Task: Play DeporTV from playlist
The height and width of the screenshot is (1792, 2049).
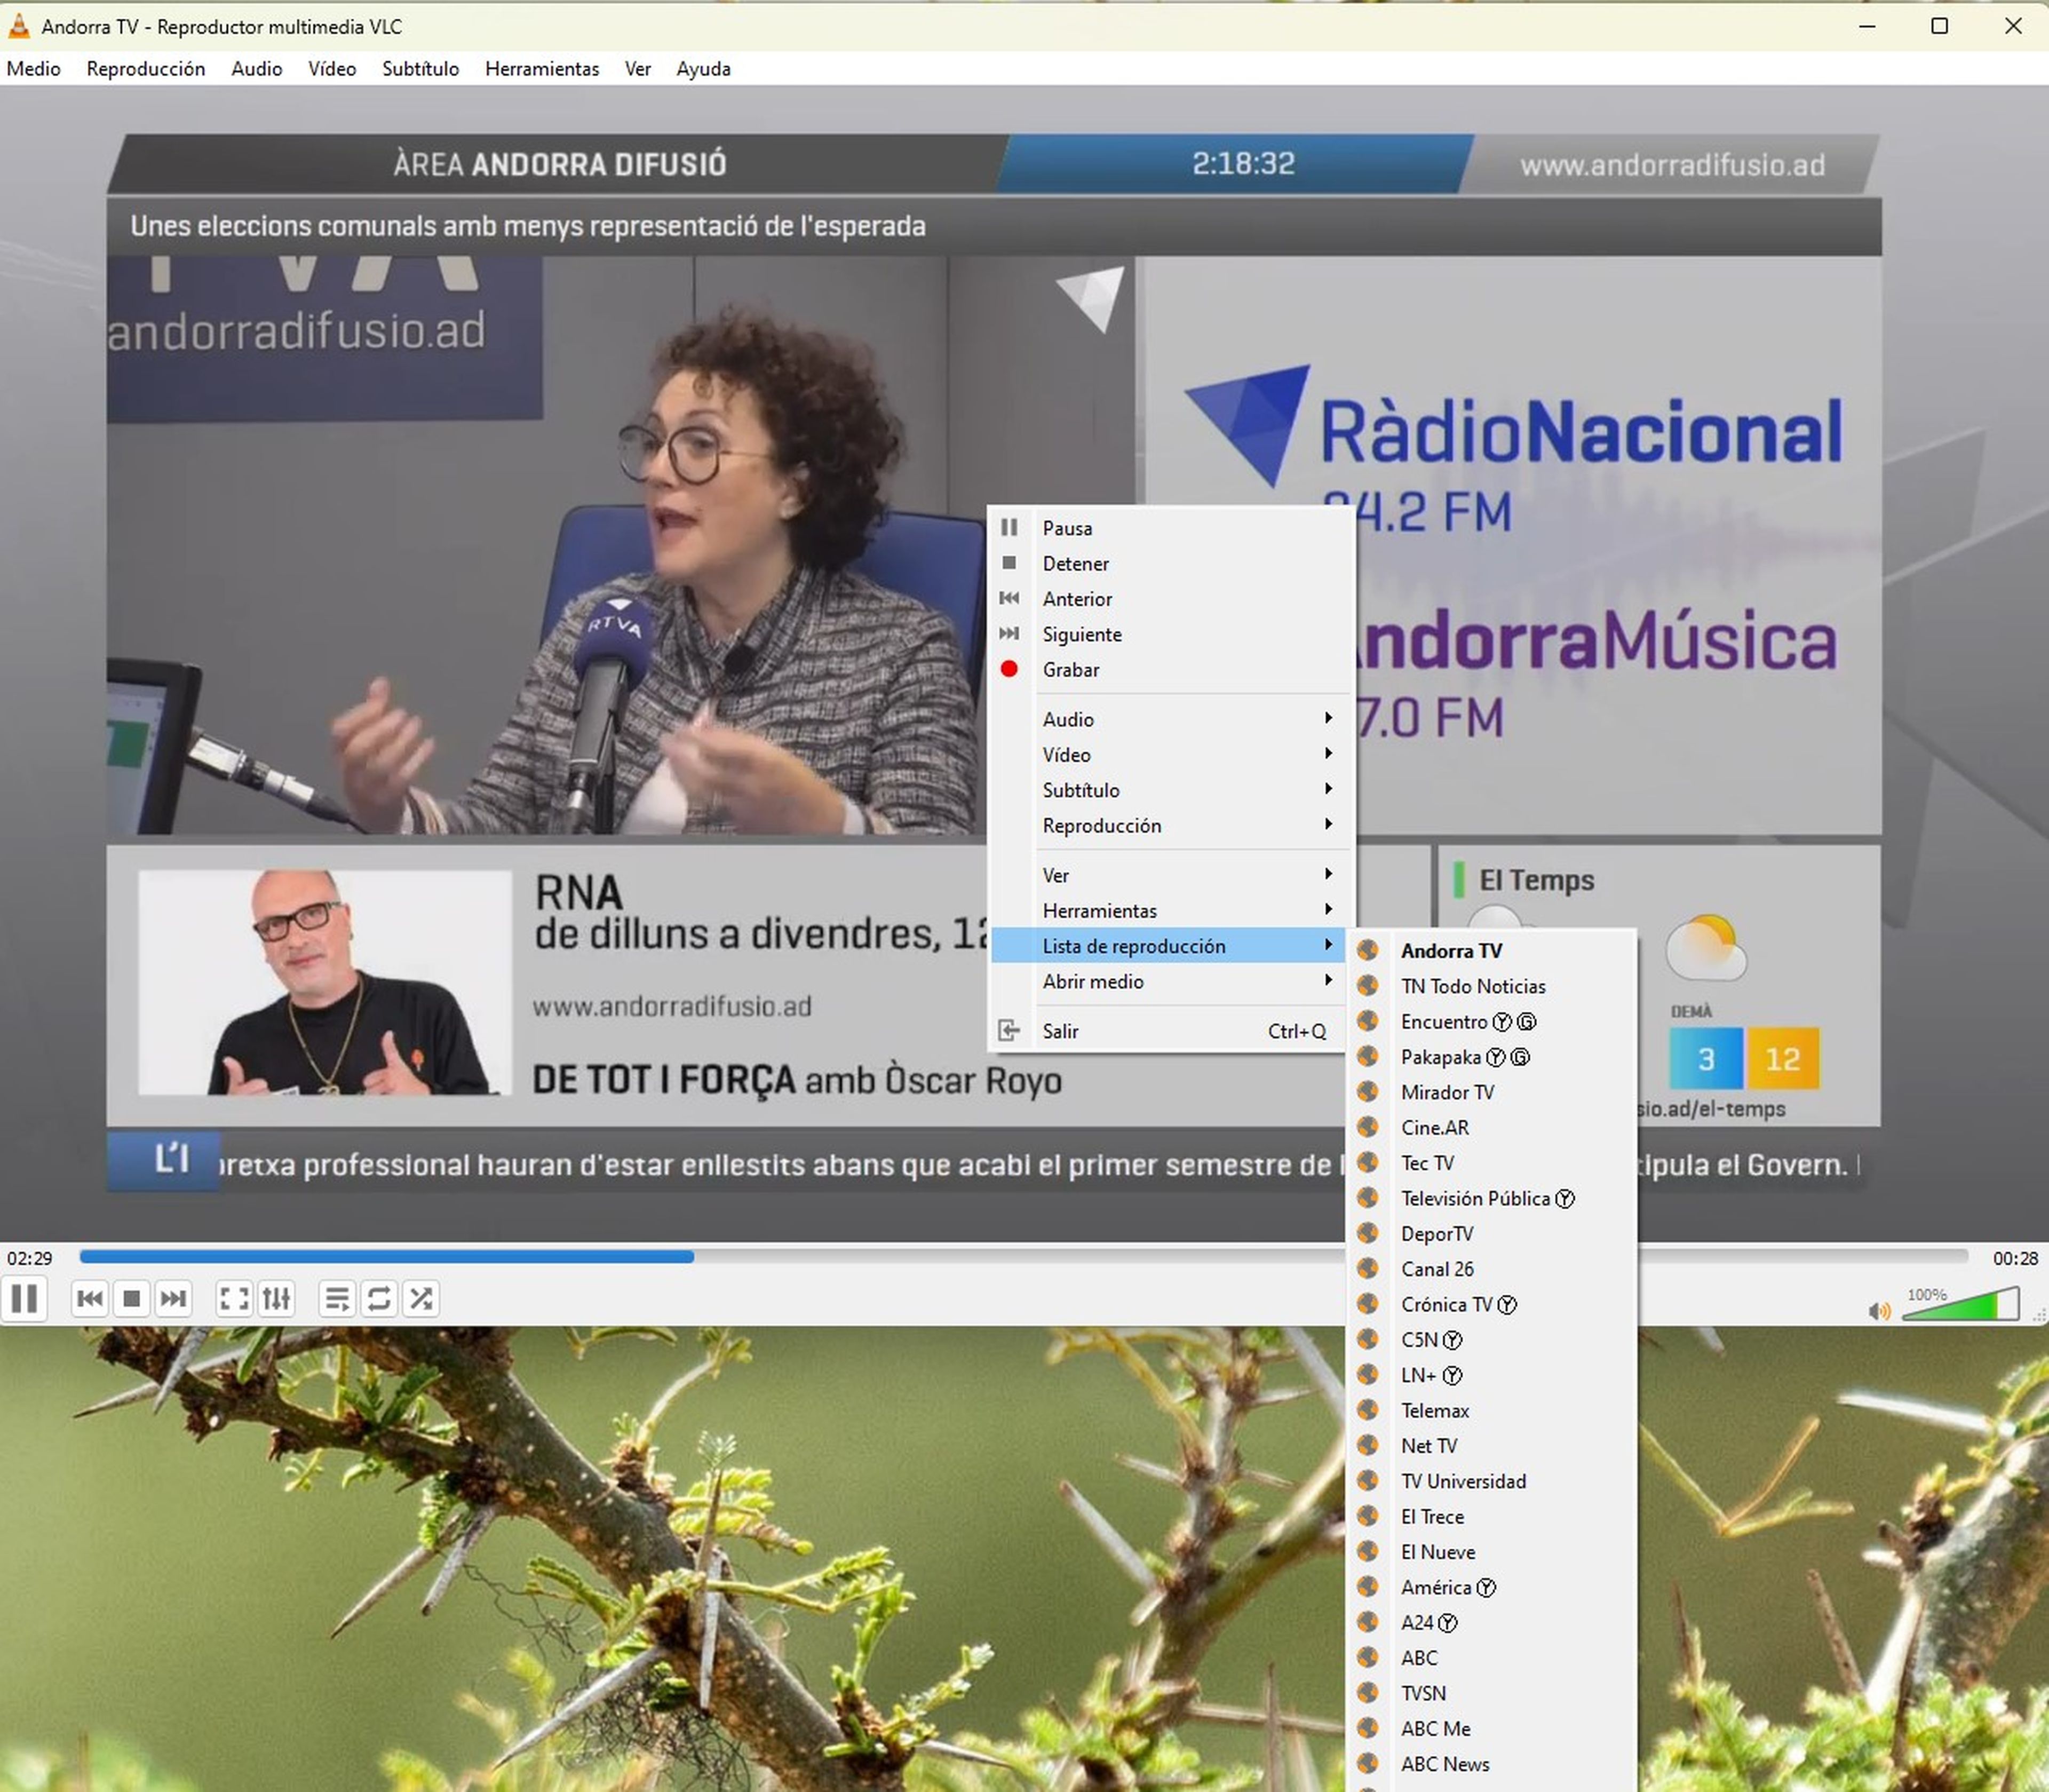Action: 1492,1234
